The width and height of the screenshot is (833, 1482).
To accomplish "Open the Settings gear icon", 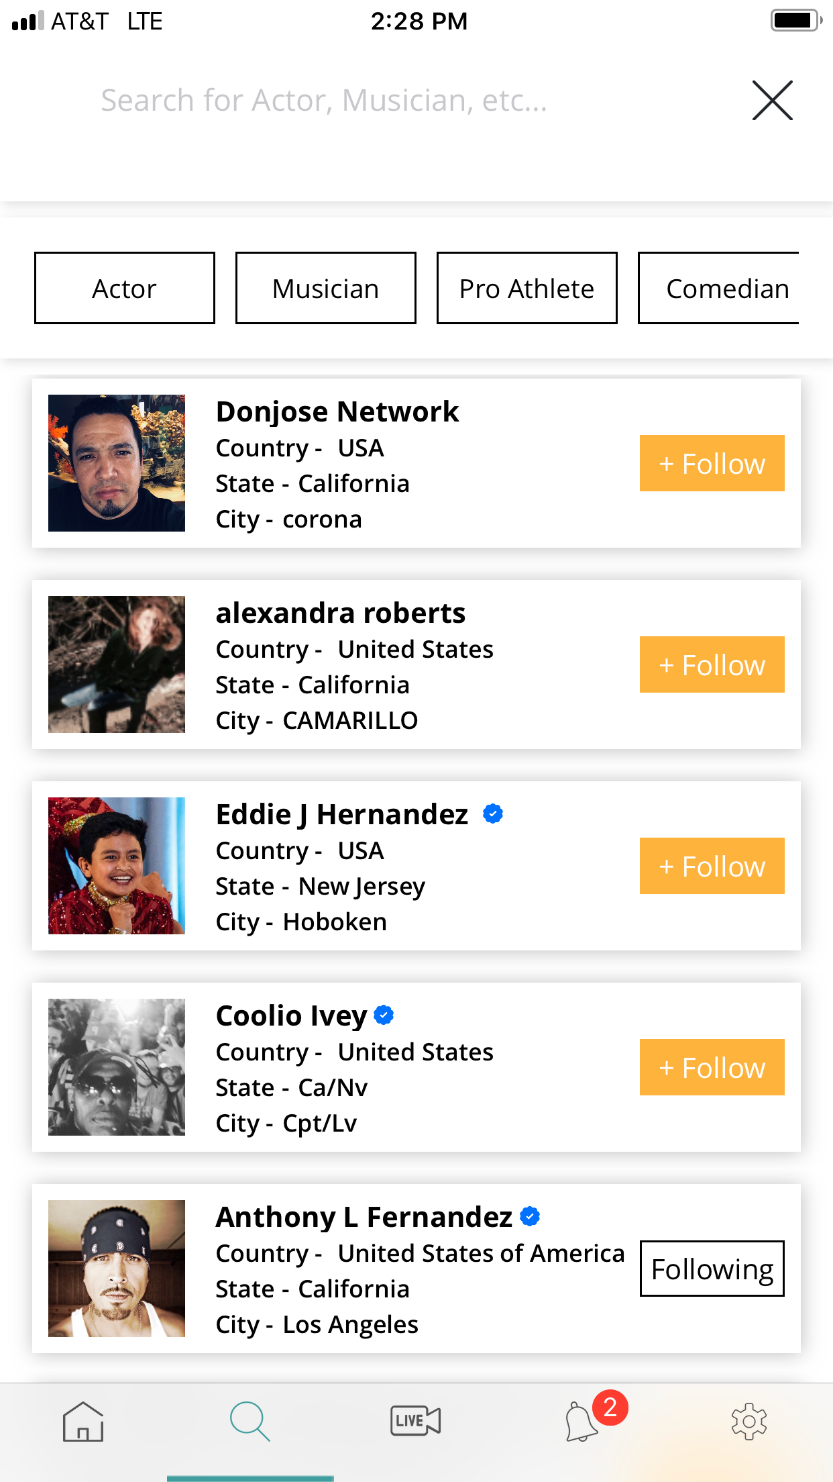I will [x=748, y=1422].
